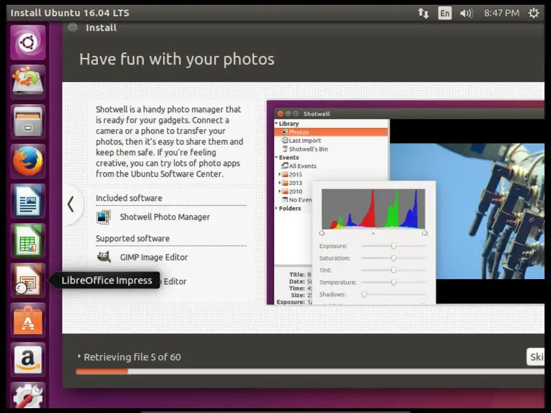This screenshot has width=551, height=413.
Task: Expand the 2010 events folder
Action: pos(280,191)
